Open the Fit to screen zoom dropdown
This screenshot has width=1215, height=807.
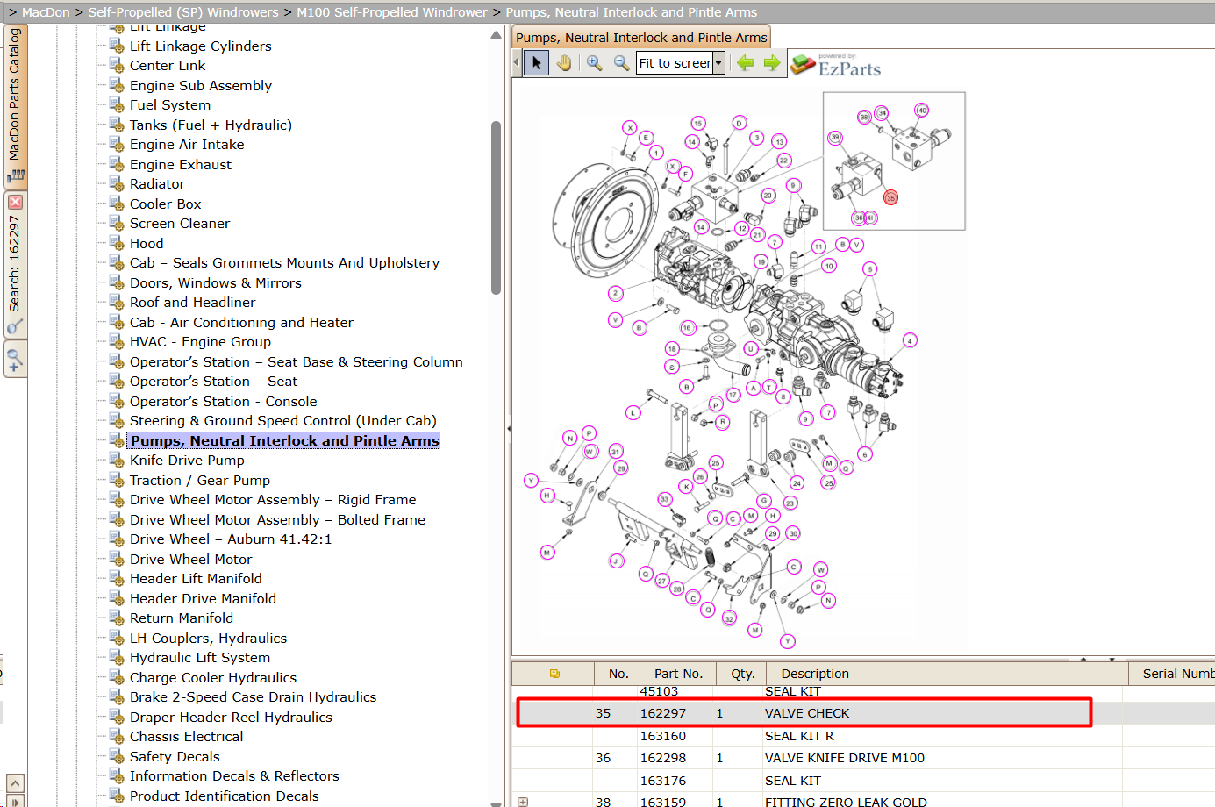(718, 63)
